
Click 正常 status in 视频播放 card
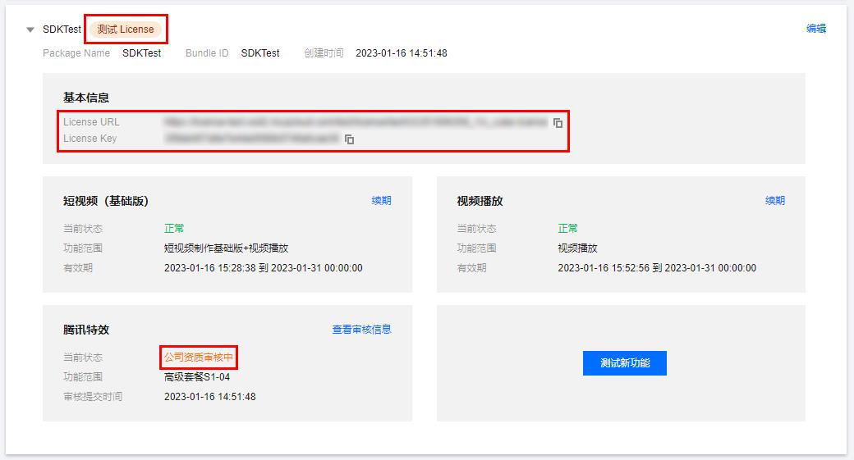point(567,229)
